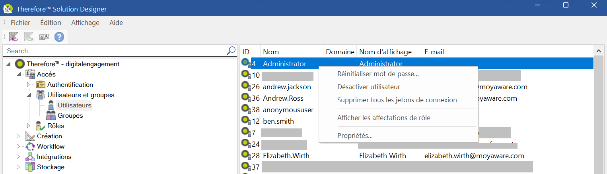Image resolution: width=607 pixels, height=174 pixels.
Task: Click the Stockage cylinder icon
Action: [30, 167]
